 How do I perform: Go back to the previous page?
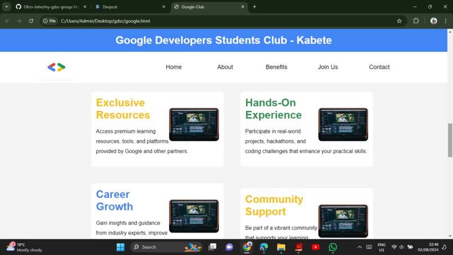pyautogui.click(x=7, y=21)
